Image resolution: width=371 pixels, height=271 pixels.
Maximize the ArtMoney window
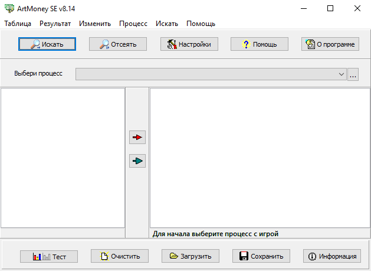pos(330,8)
